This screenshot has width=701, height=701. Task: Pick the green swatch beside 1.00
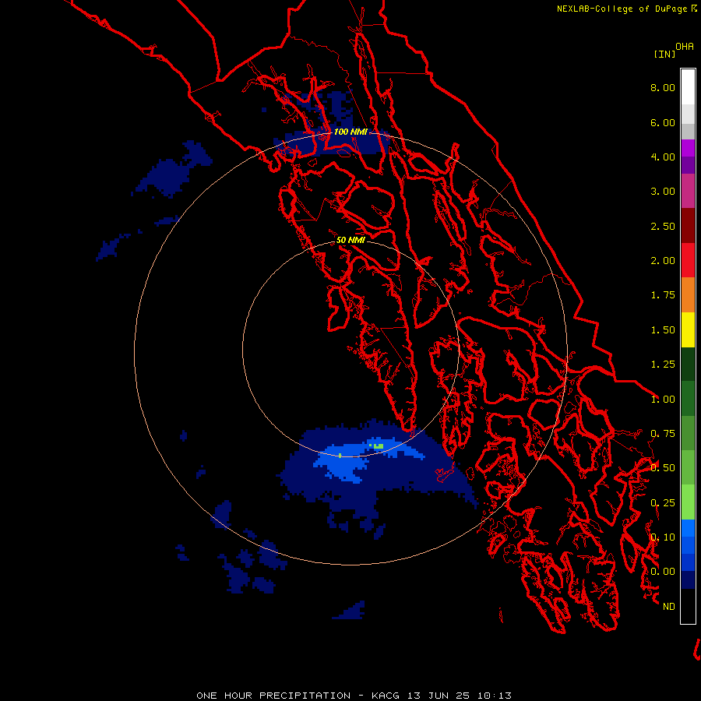688,399
